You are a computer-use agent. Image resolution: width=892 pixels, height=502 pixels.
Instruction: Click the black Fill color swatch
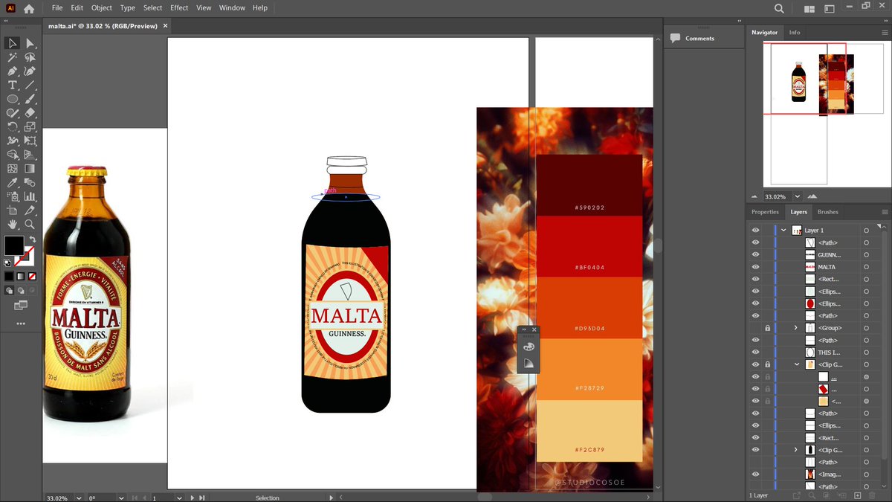pos(13,245)
